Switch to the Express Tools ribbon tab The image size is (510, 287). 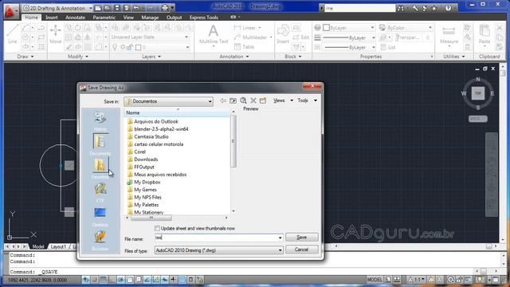[204, 18]
